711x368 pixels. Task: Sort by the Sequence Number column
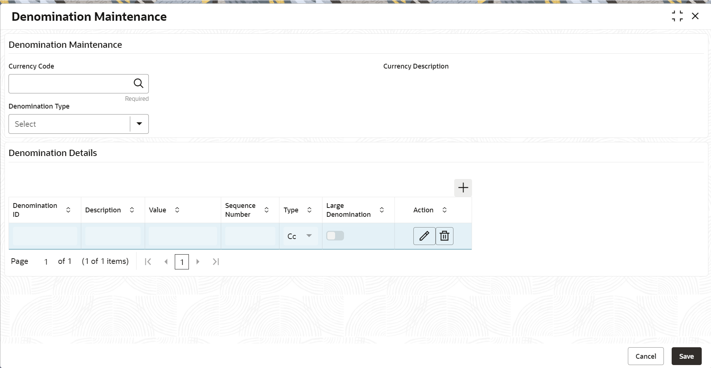click(266, 210)
